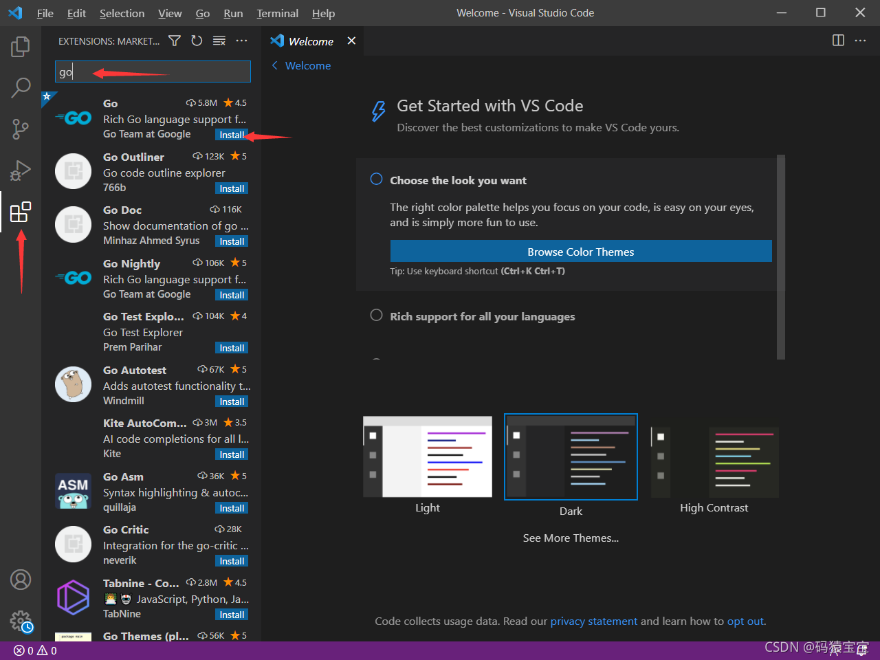
Task: Close the Welcome tab
Action: pos(351,41)
